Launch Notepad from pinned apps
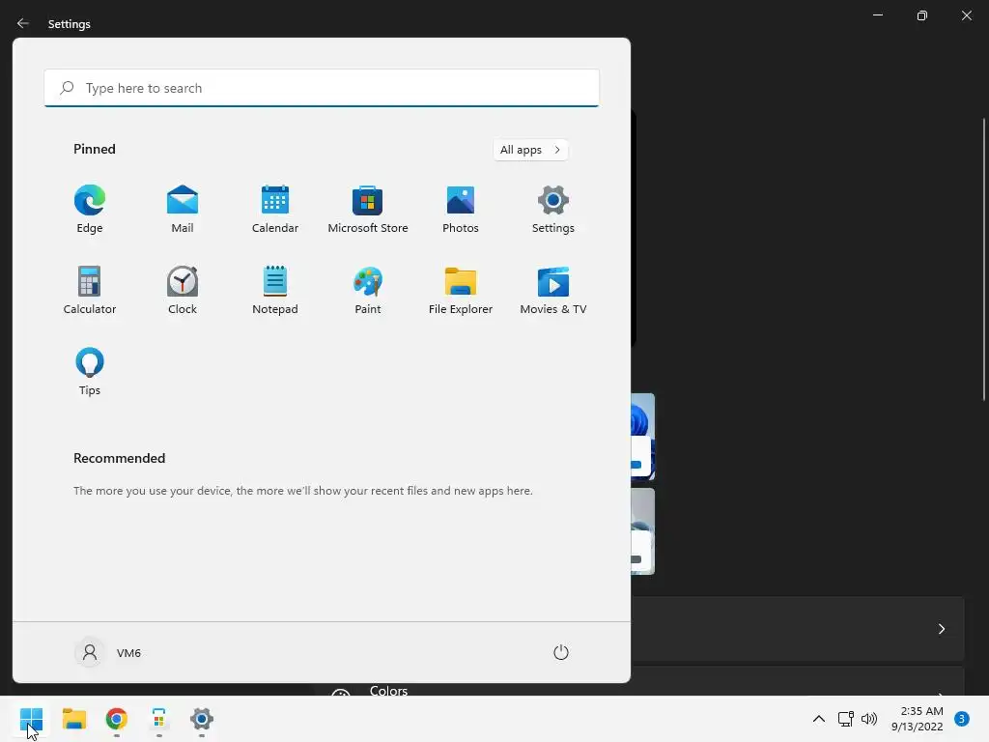 click(275, 290)
